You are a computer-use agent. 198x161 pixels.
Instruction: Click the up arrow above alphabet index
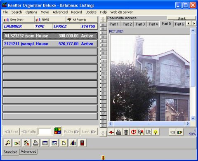[x=103, y=19]
